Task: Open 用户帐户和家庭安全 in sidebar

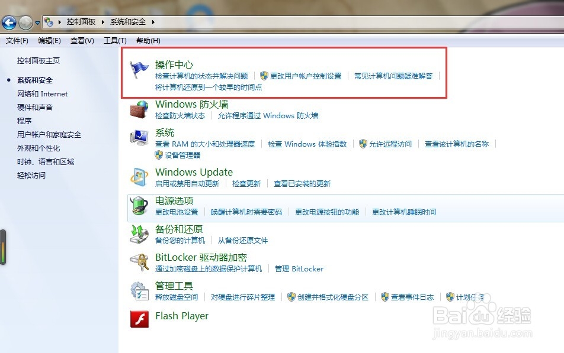Action: pyautogui.click(x=49, y=135)
